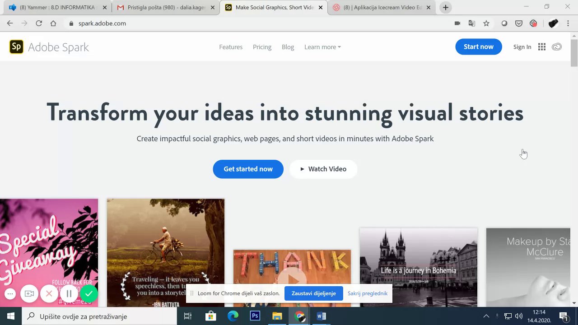The image size is (578, 325).
Task: Open the taskbar clock showing 12:14
Action: [539, 316]
